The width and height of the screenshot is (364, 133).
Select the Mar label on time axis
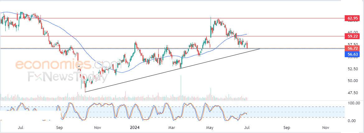point(171,128)
